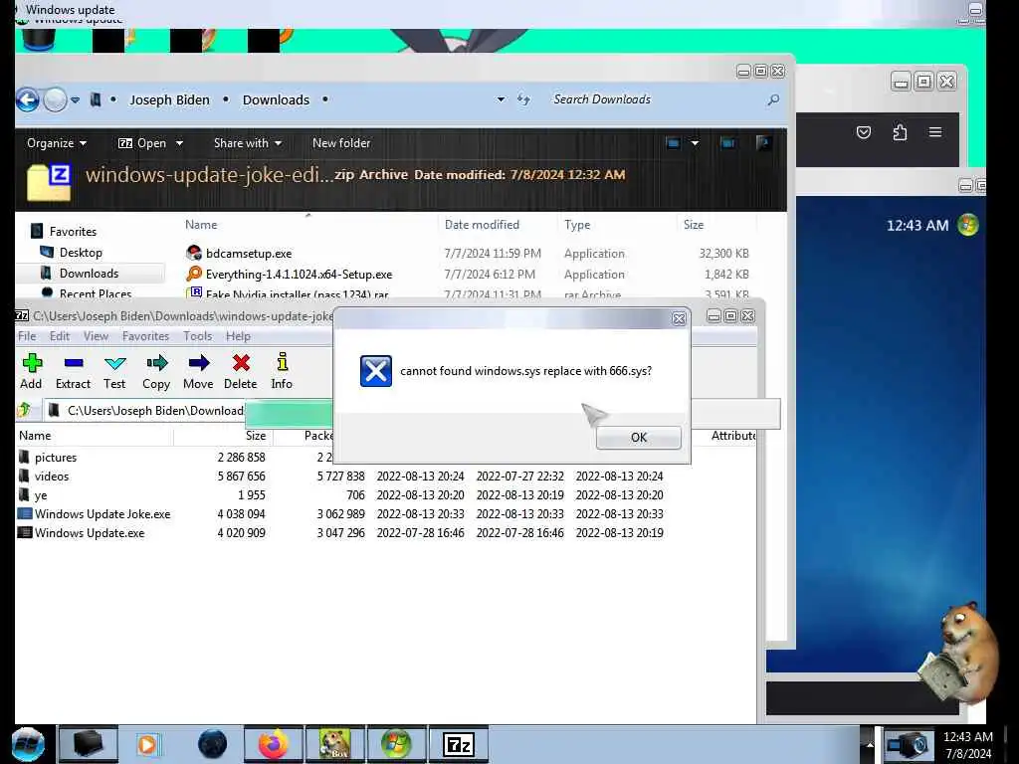The image size is (1019, 764).
Task: Open the 7-Zip Favorites menu
Action: pos(145,336)
